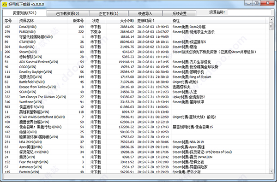The height and width of the screenshot is (182, 277).
Task: Click the note Steam免费-Ring of Elysium
Action: 192,77
